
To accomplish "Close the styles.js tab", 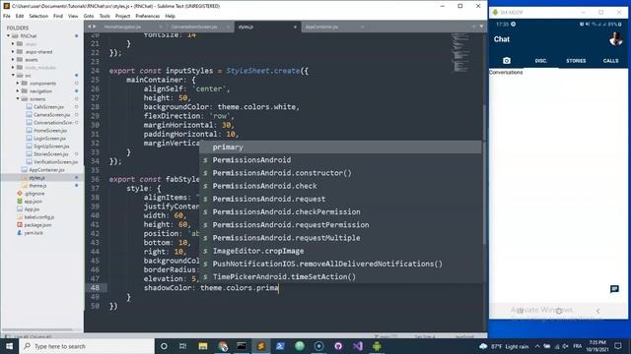I will 295,27.
